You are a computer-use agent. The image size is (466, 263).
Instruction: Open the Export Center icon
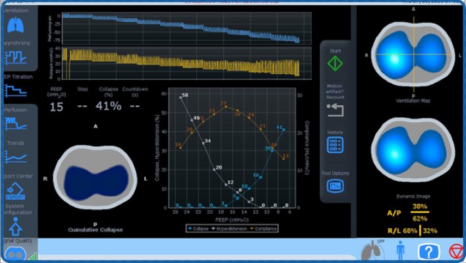pos(15,191)
